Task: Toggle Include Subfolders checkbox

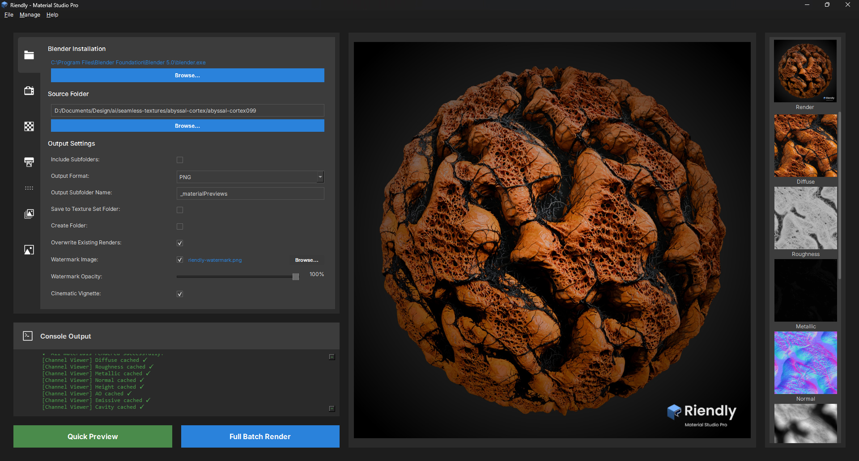Action: (180, 160)
